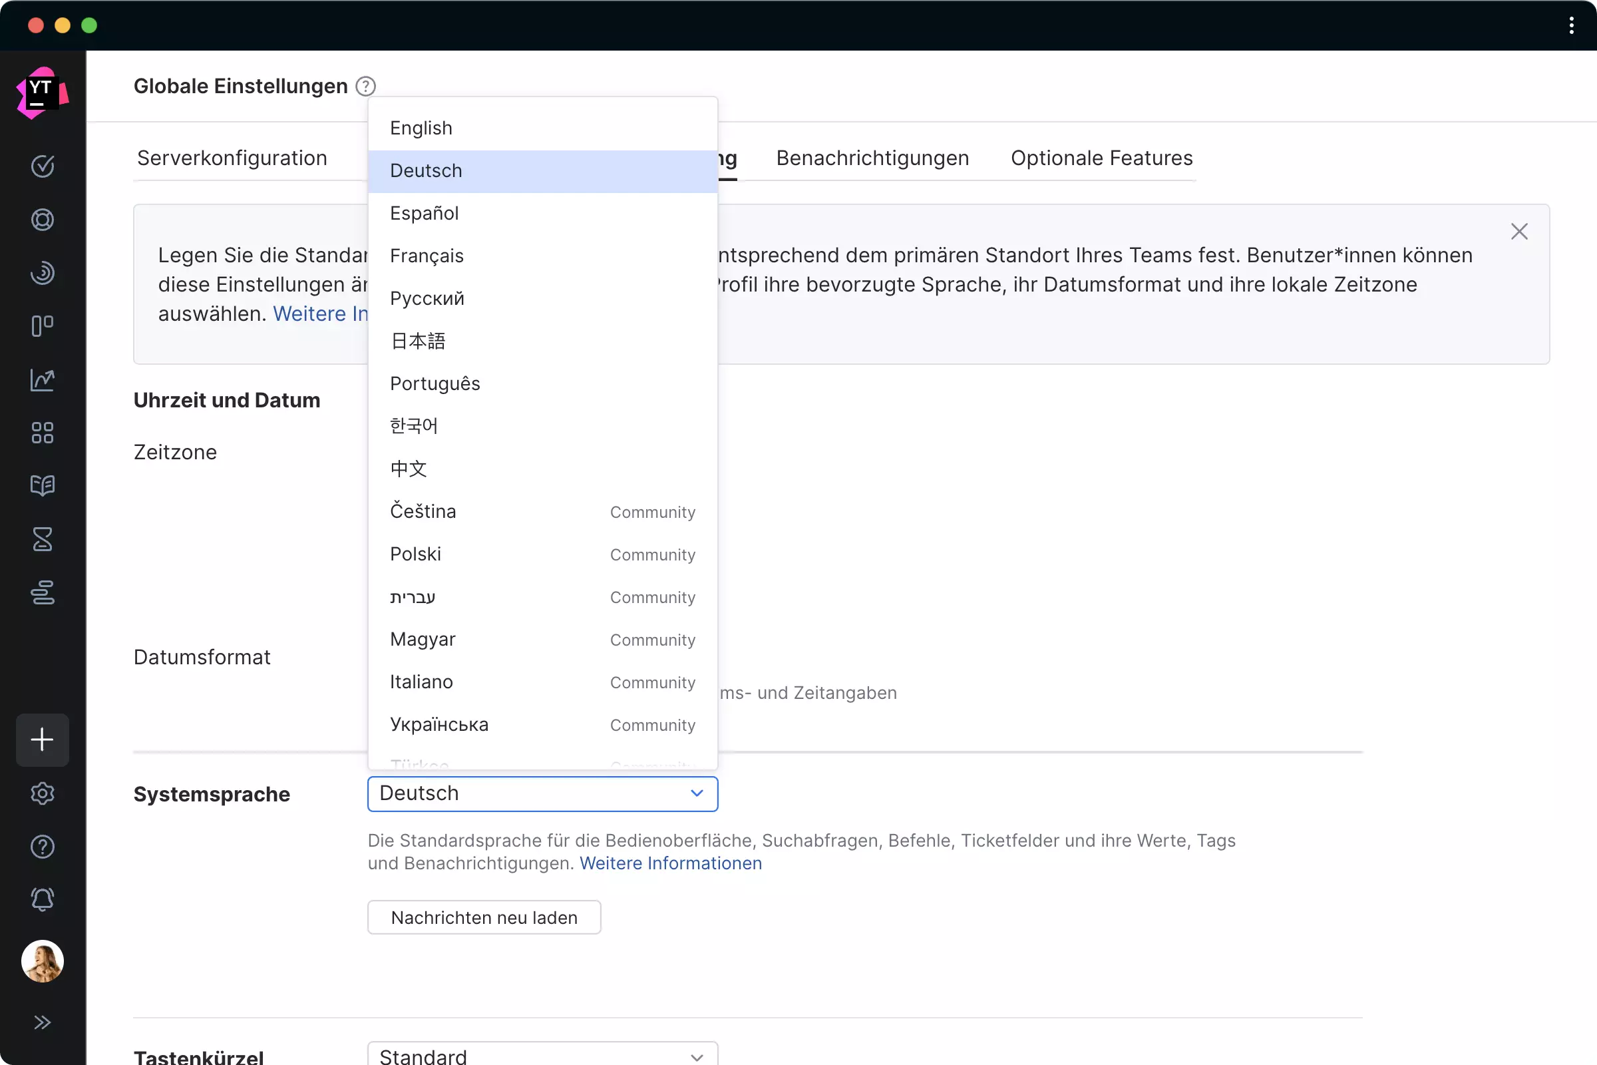
Task: Open the Timesheets hourglass icon in sidebar
Action: (42, 539)
